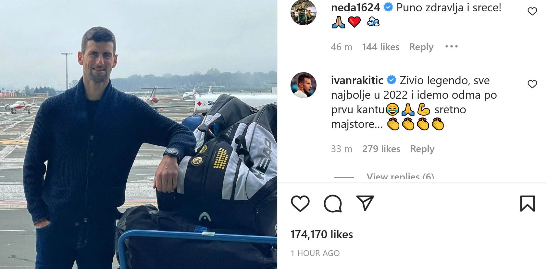Save the post with the bookmark icon
547x269 pixels.
coord(527,204)
